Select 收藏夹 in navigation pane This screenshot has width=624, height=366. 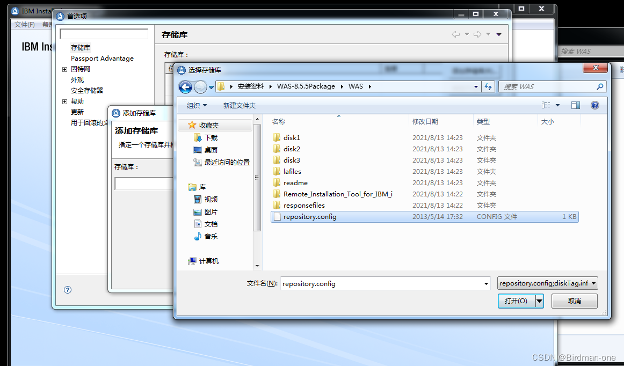[209, 126]
